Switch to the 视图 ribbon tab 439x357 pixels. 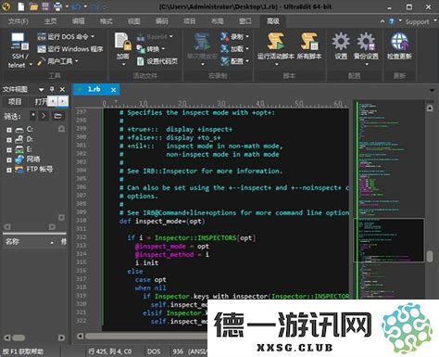133,21
